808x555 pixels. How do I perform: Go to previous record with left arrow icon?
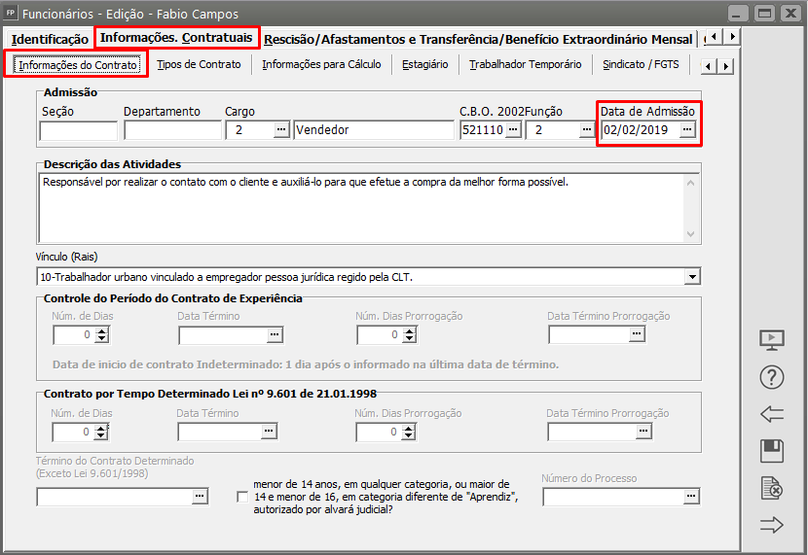(771, 413)
